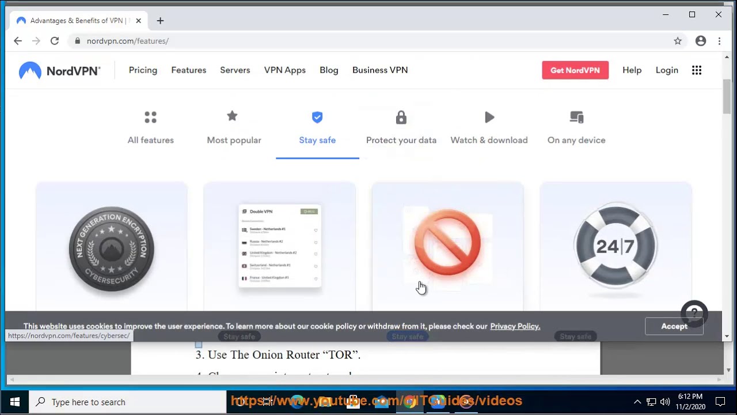Bookmark this page with the star icon
737x415 pixels.
point(678,41)
